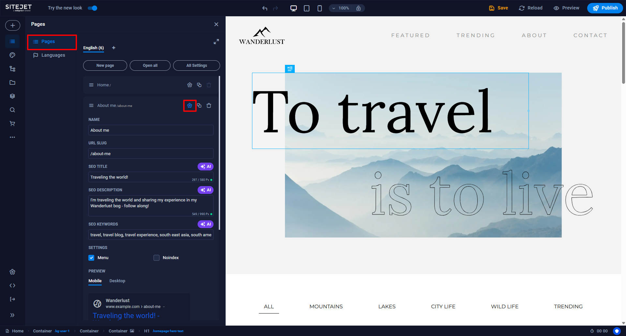Open the design palette icon in the sidebar
Screen dimensions: 626x336
coord(12,55)
